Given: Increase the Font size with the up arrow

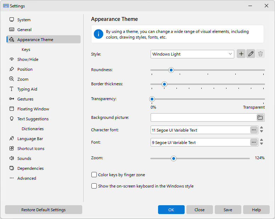Looking at the screenshot, I should [x=262, y=140].
